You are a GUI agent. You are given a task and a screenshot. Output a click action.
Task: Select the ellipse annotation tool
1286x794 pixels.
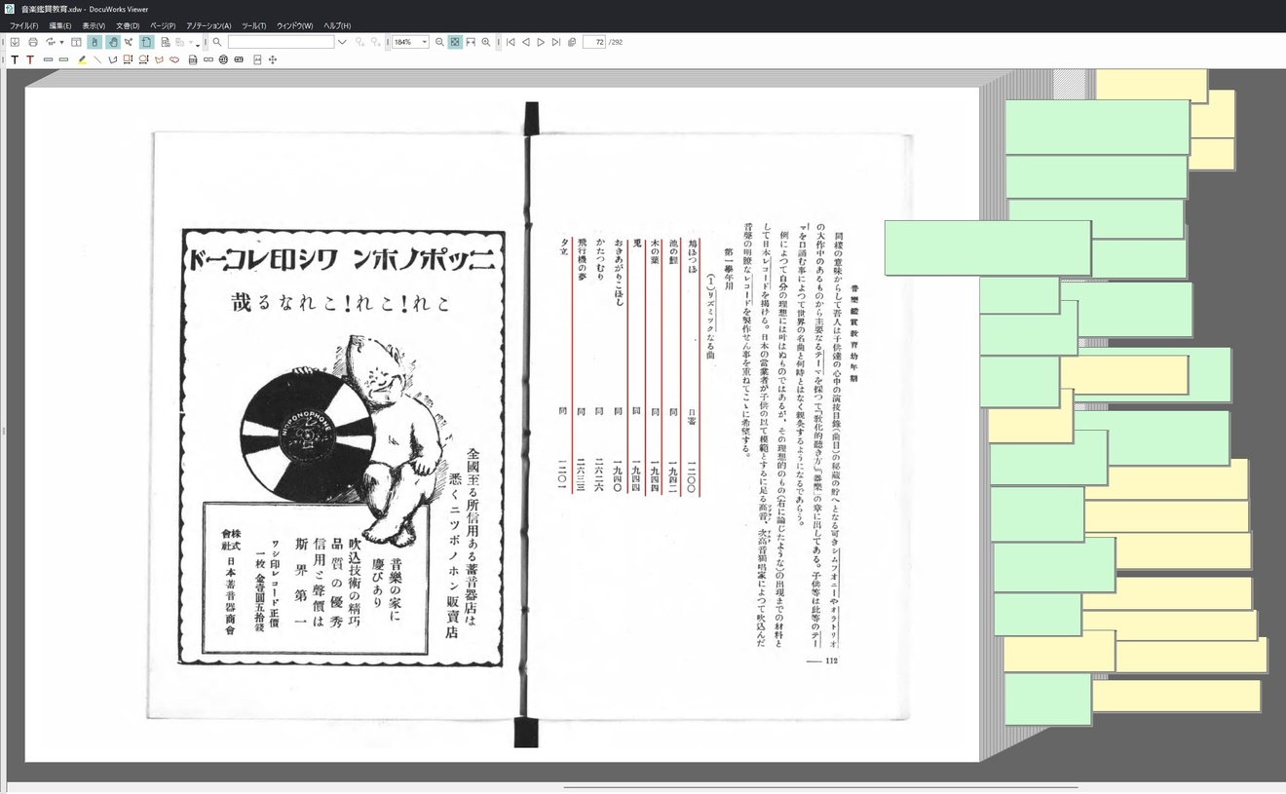click(x=143, y=59)
